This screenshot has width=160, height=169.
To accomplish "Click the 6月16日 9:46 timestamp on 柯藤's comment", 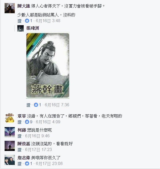I will pyautogui.click(x=37, y=136).
